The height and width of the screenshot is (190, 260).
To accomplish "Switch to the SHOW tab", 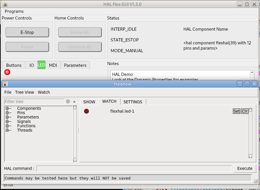I will 89,102.
